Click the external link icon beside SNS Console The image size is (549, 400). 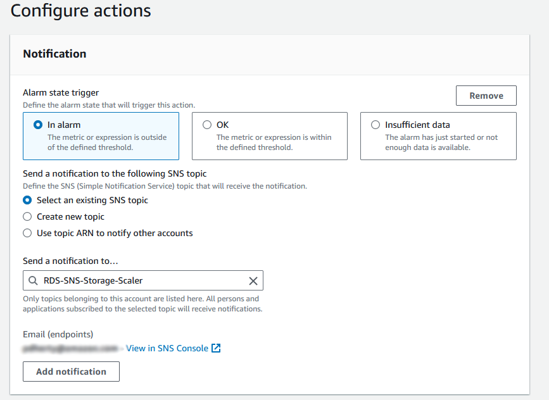click(x=215, y=347)
